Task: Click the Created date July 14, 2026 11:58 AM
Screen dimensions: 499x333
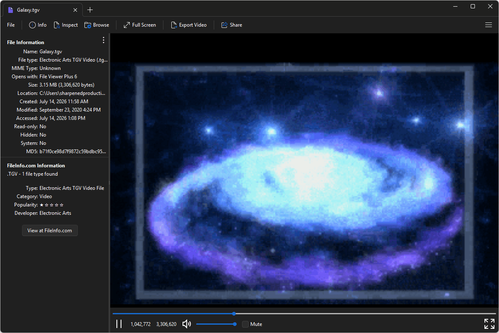Action: pyautogui.click(x=64, y=102)
